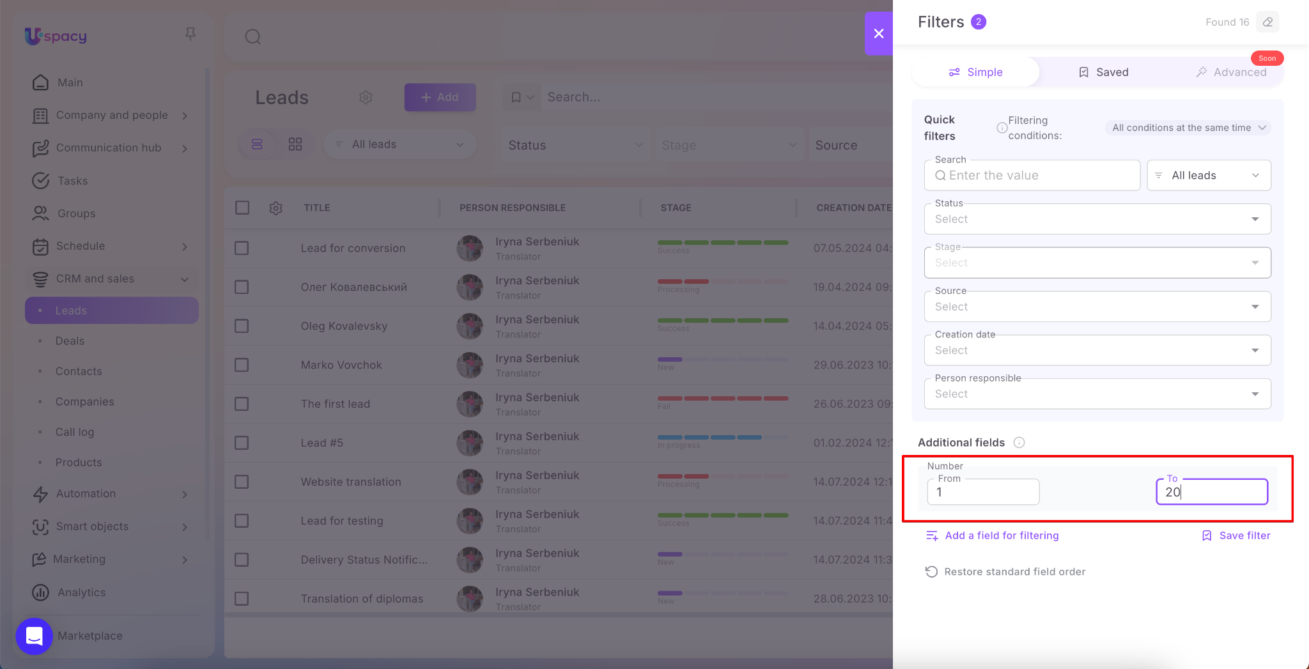Click the eraser clear-filters icon
Screen dimensions: 1309x669
1267,22
